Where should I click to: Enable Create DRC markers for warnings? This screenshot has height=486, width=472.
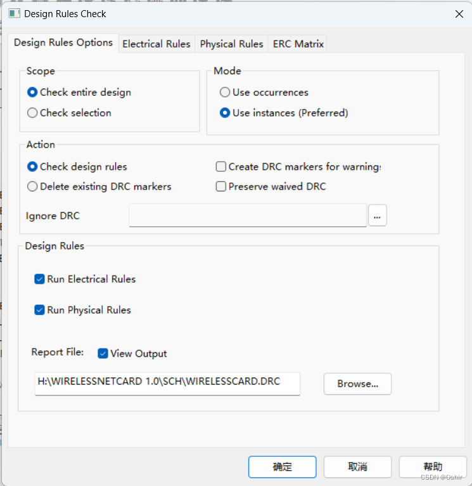pos(221,167)
